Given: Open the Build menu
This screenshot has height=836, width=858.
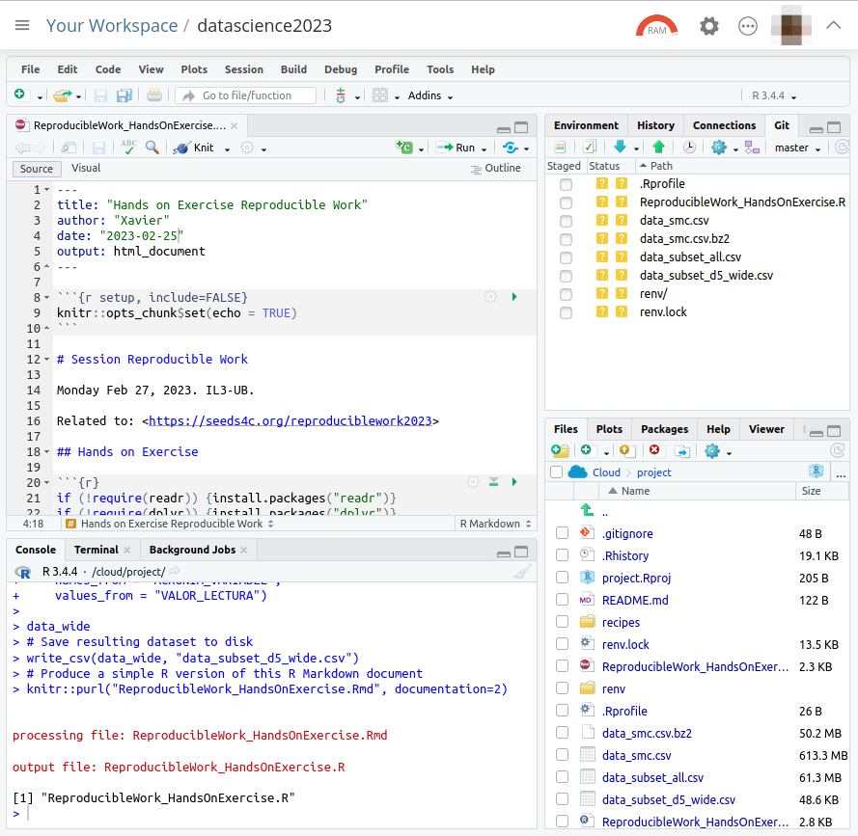Looking at the screenshot, I should pyautogui.click(x=293, y=69).
